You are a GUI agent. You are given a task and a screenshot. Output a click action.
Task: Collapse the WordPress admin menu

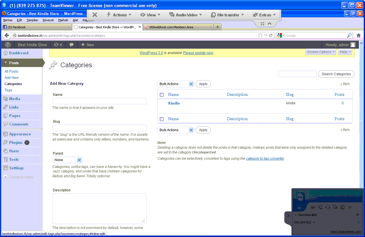[19, 177]
